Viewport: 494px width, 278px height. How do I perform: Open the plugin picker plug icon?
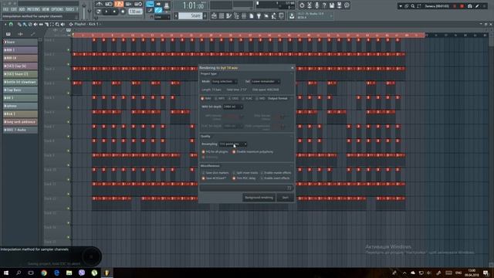click(259, 15)
